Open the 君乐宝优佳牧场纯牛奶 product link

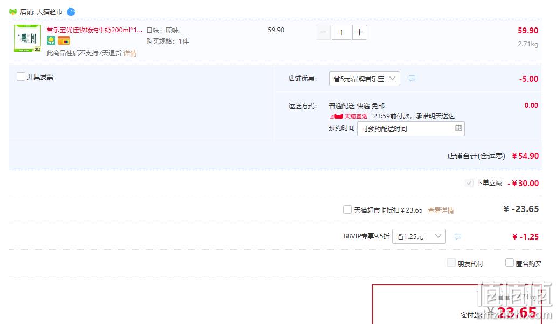tap(94, 30)
